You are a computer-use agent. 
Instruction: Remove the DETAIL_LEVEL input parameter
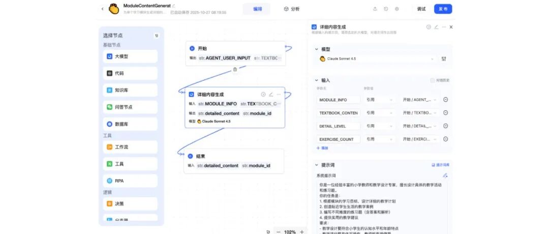(x=446, y=126)
